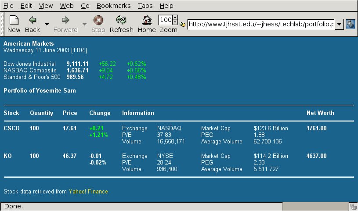This screenshot has height=211, width=358.
Task: Open the Web menu
Action: tap(67, 6)
